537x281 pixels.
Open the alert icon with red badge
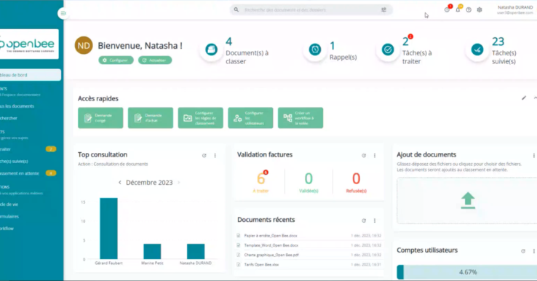coord(447,9)
